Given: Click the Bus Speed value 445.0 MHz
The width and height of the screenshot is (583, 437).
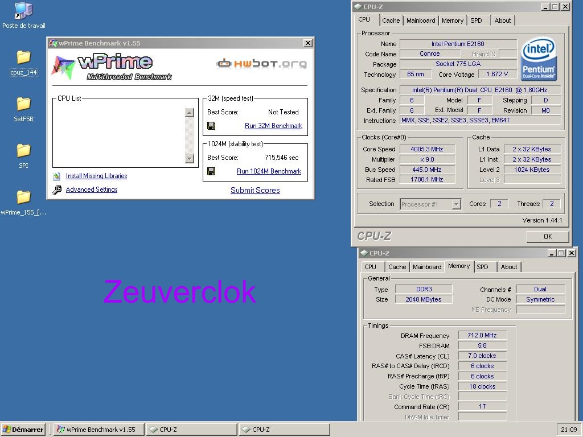Looking at the screenshot, I should point(427,170).
